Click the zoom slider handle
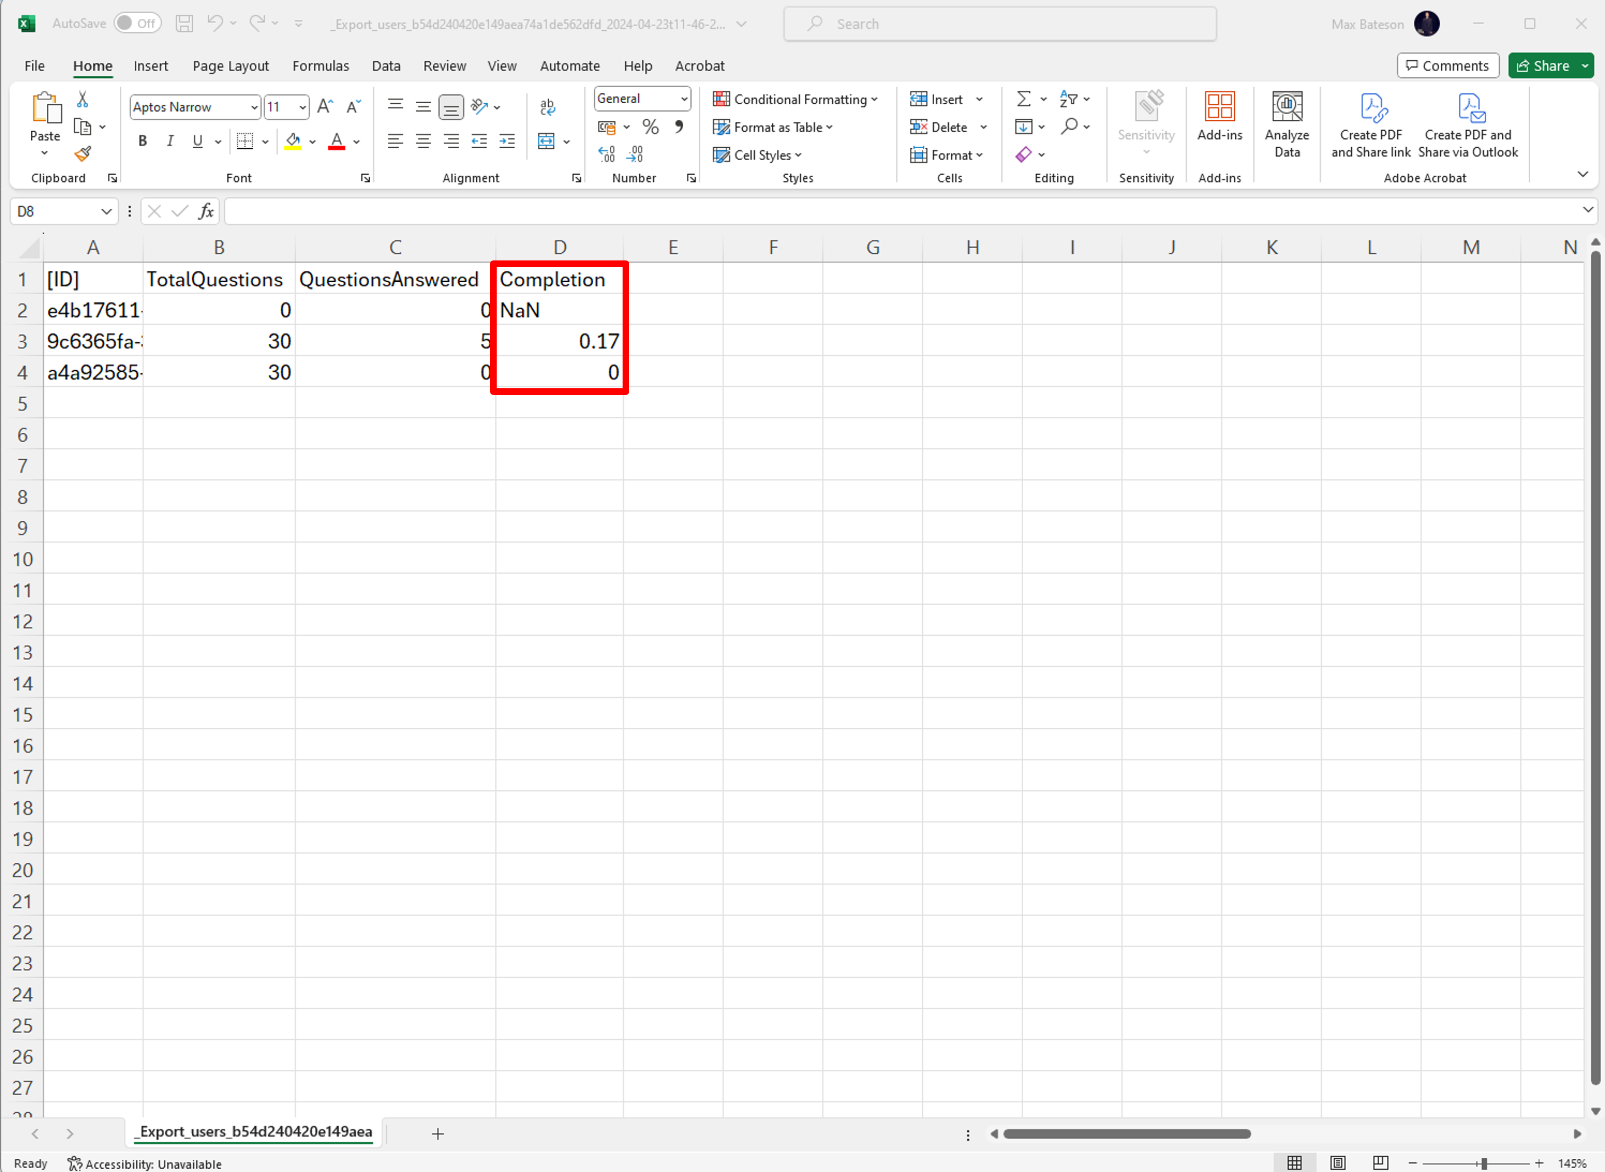This screenshot has width=1605, height=1172. click(1484, 1163)
